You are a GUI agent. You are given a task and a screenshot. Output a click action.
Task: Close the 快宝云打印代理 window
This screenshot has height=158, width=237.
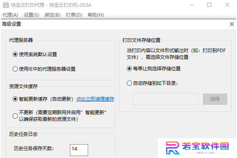tap(228, 5)
